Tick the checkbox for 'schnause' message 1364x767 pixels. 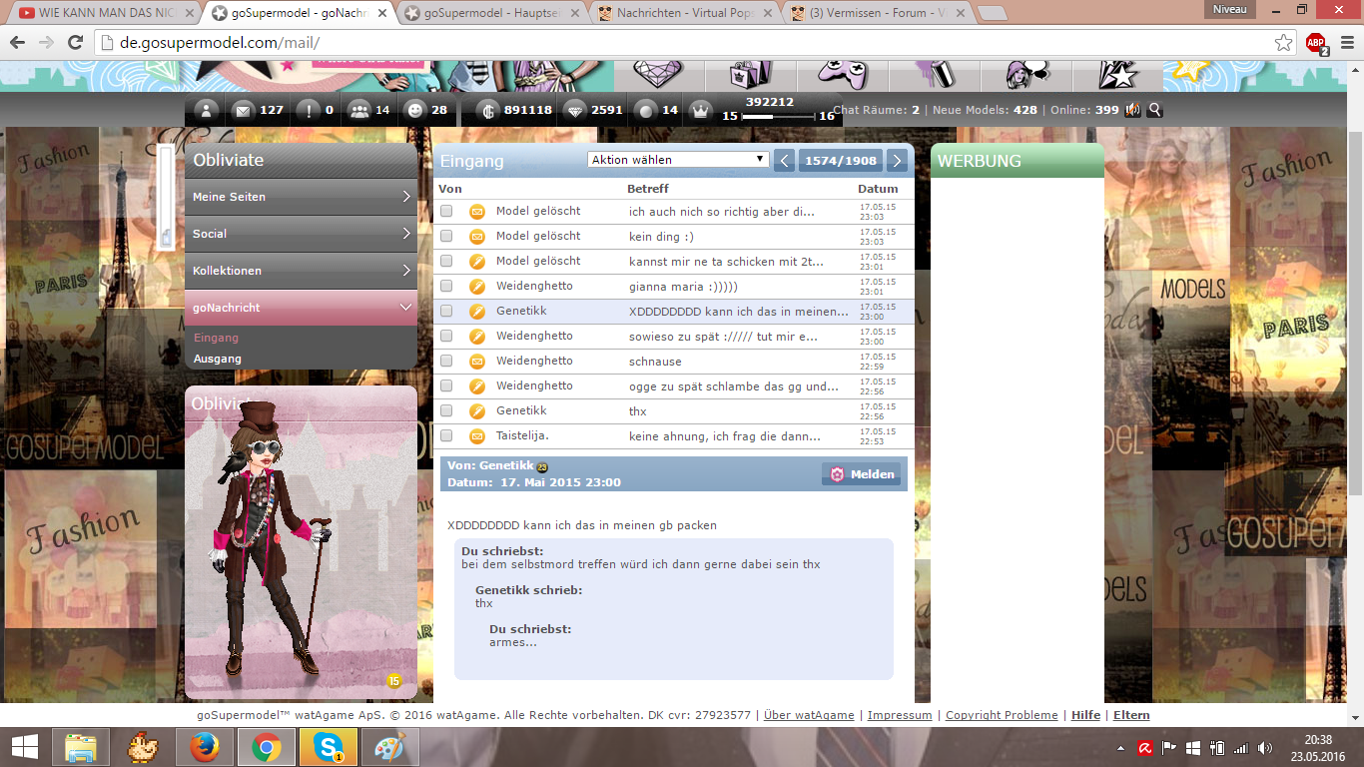click(x=446, y=361)
